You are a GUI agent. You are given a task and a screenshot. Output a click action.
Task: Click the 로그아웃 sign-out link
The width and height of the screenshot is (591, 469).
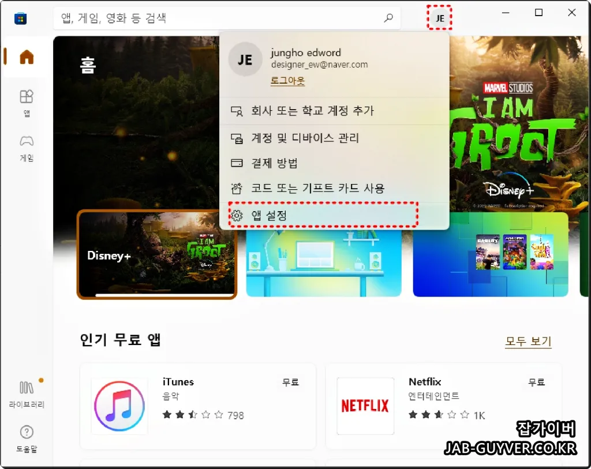click(x=287, y=80)
